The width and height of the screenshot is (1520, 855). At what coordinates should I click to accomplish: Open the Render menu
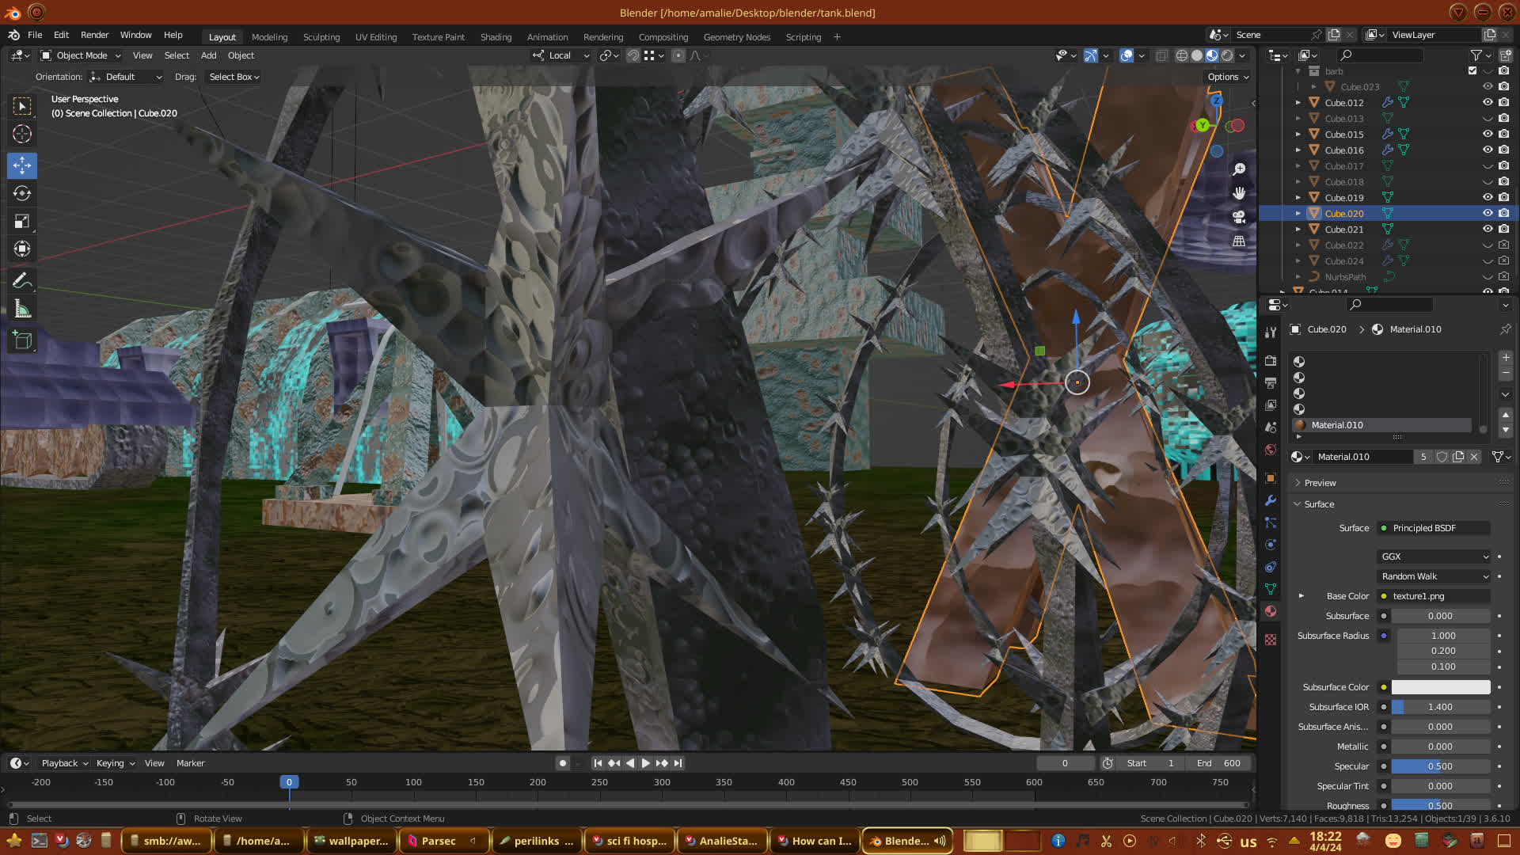(x=94, y=35)
